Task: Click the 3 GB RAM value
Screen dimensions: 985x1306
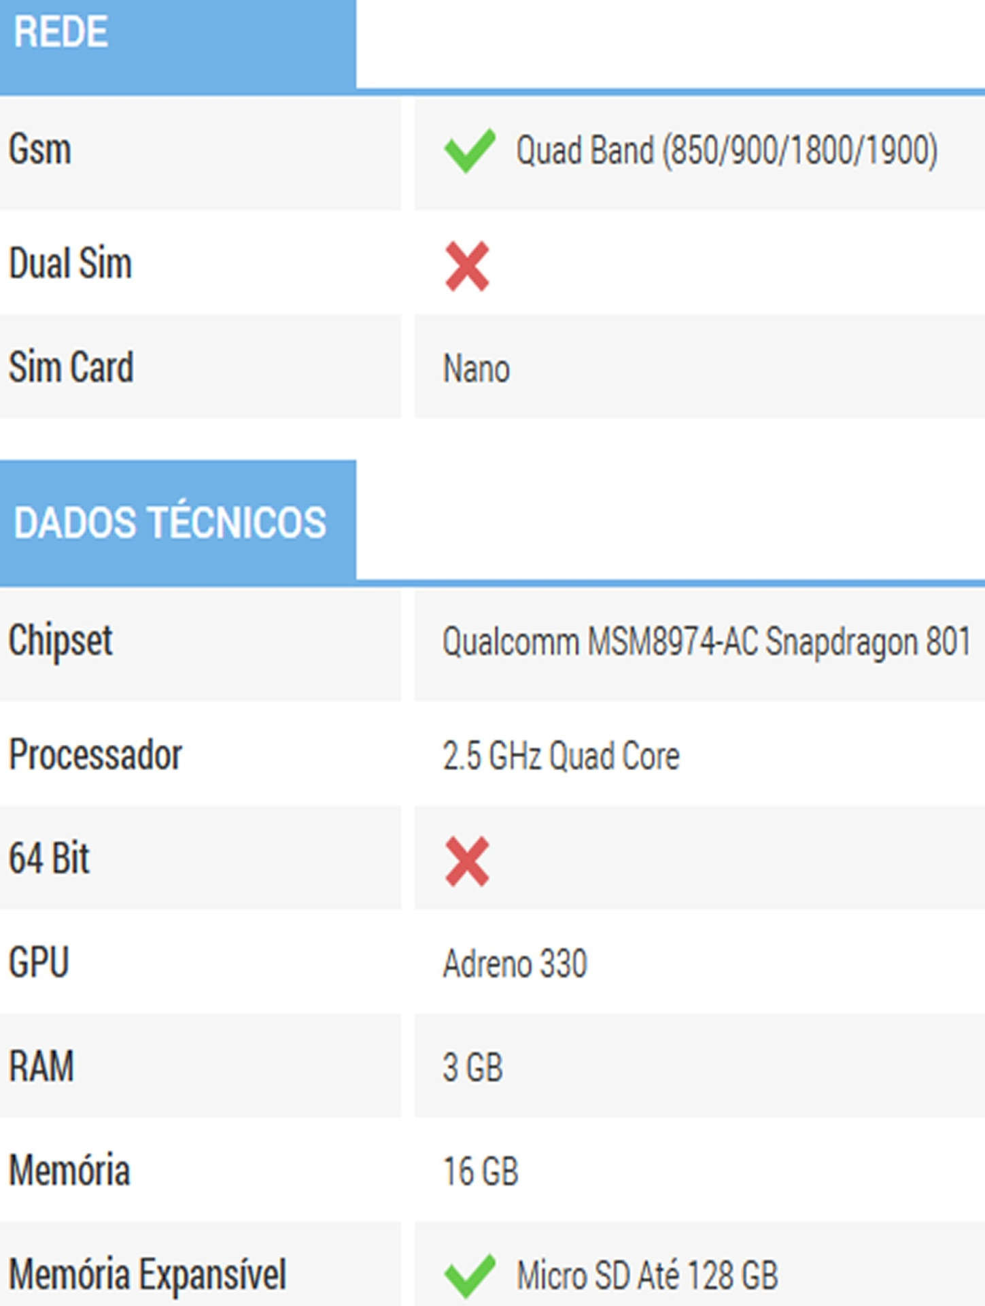Action: coord(472,1067)
